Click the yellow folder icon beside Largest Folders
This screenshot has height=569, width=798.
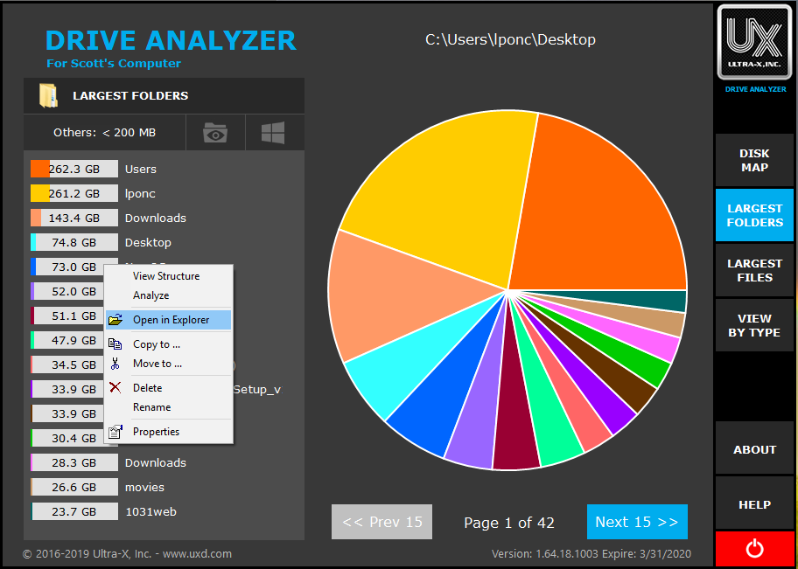(48, 96)
